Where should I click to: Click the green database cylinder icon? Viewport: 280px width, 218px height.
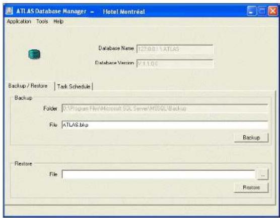tap(34, 54)
